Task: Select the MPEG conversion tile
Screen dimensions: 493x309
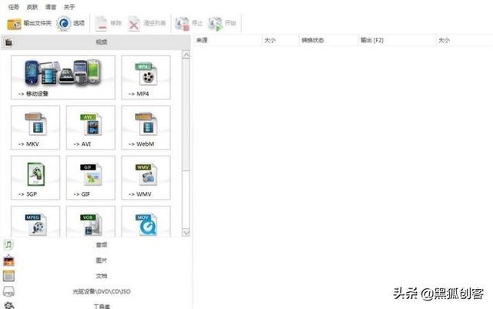Action: click(x=35, y=221)
